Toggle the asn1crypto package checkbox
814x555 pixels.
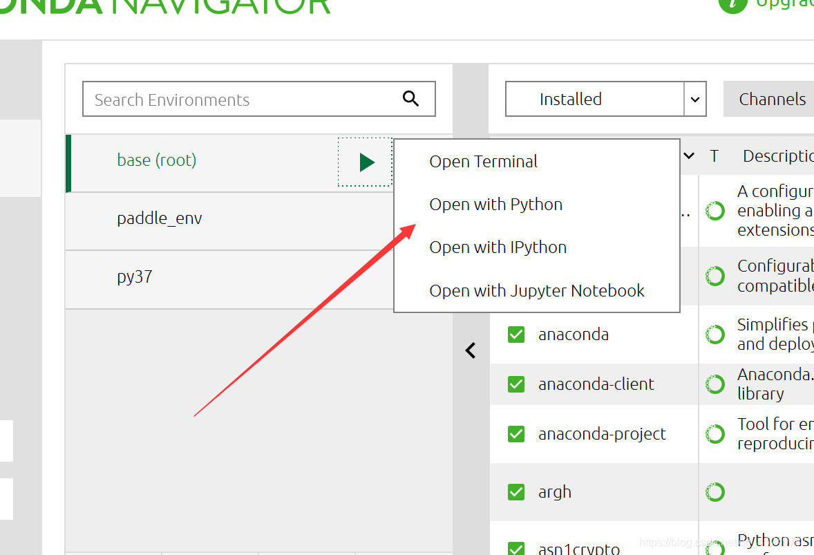(516, 548)
